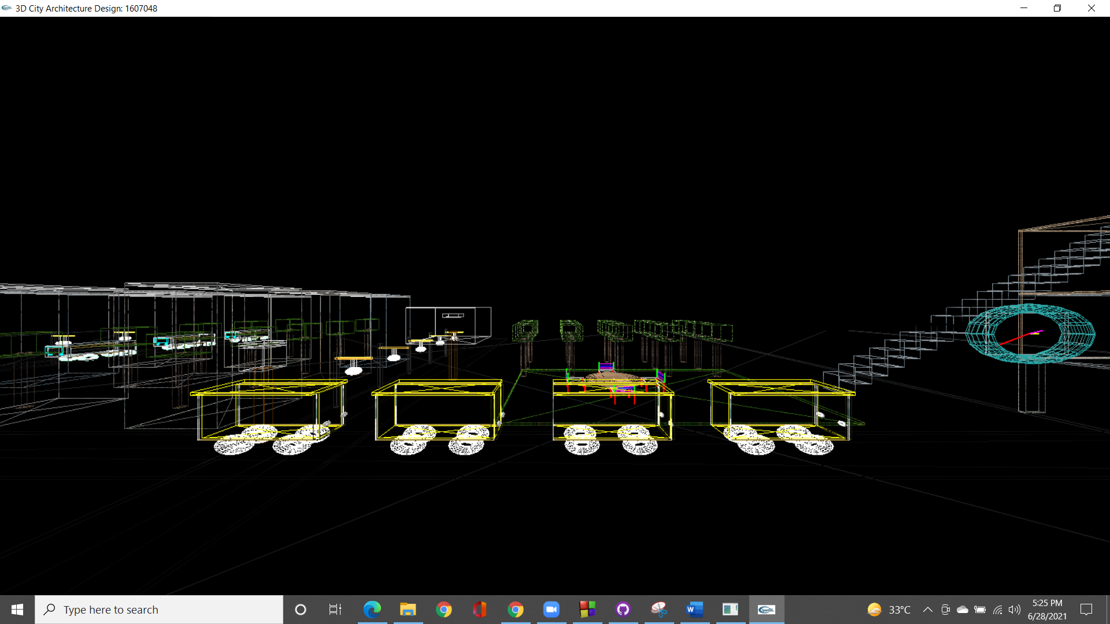Open the Microsoft Office taskbar icon
Screen dimensions: 1110x624
(480, 610)
